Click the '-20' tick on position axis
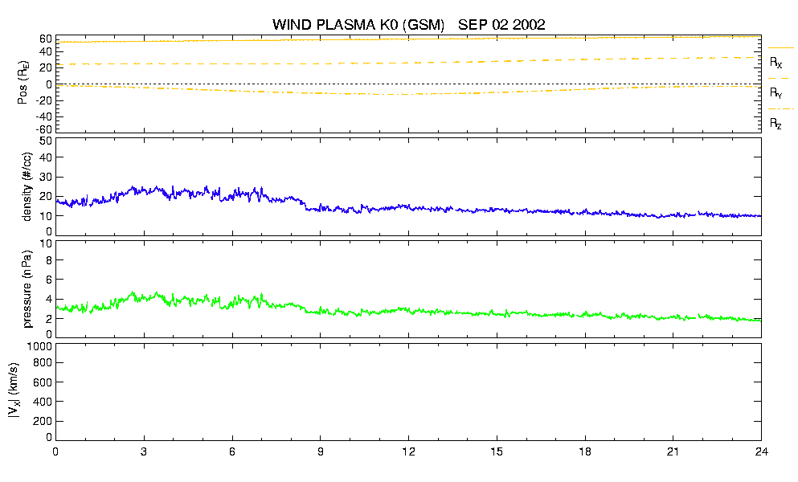This screenshot has width=798, height=482. click(43, 100)
